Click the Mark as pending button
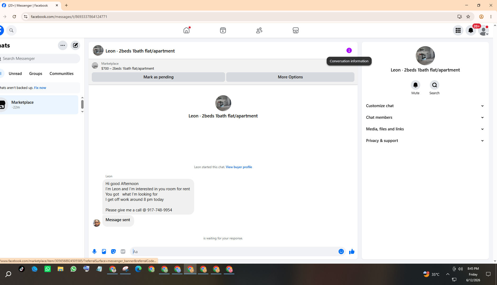 pos(158,77)
